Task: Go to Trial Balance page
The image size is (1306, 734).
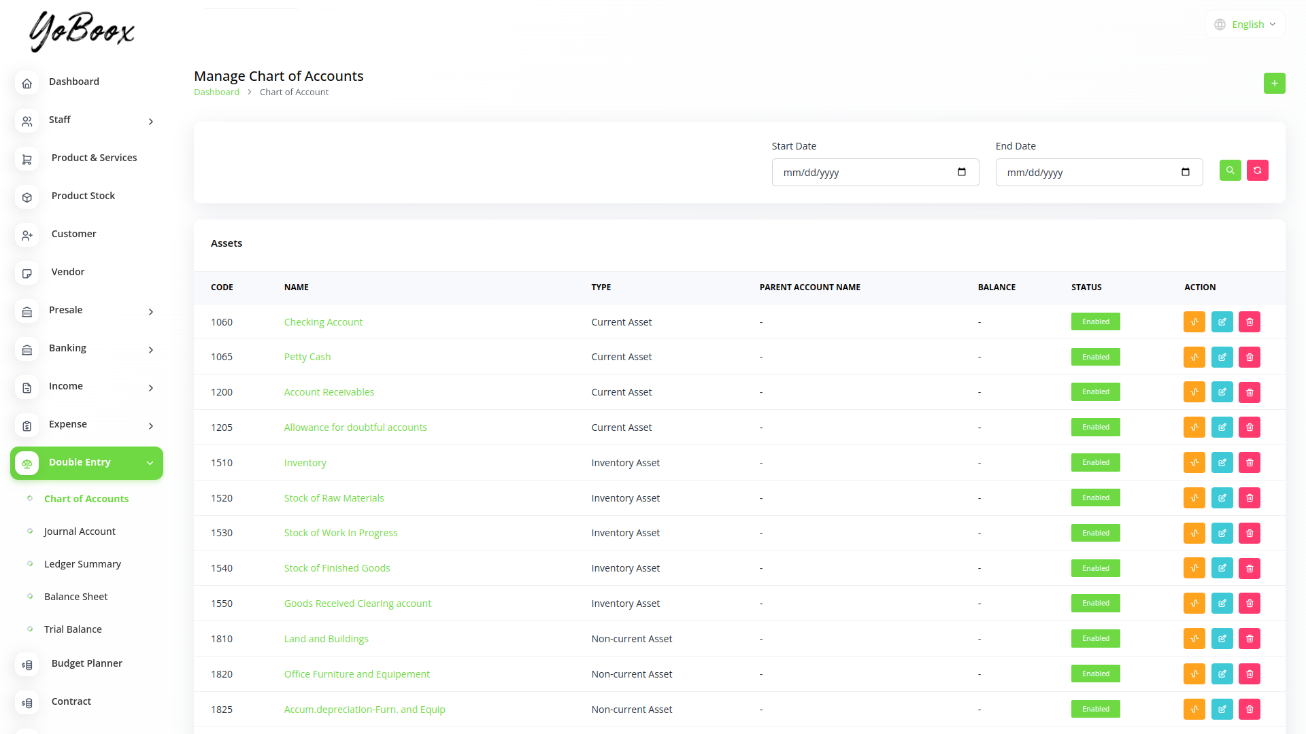Action: [x=73, y=629]
